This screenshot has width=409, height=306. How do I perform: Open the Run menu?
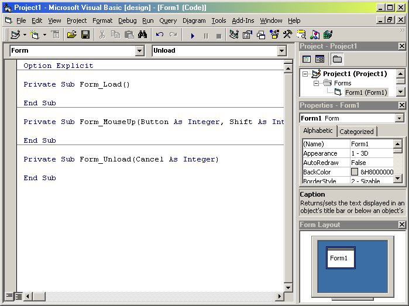coord(148,20)
